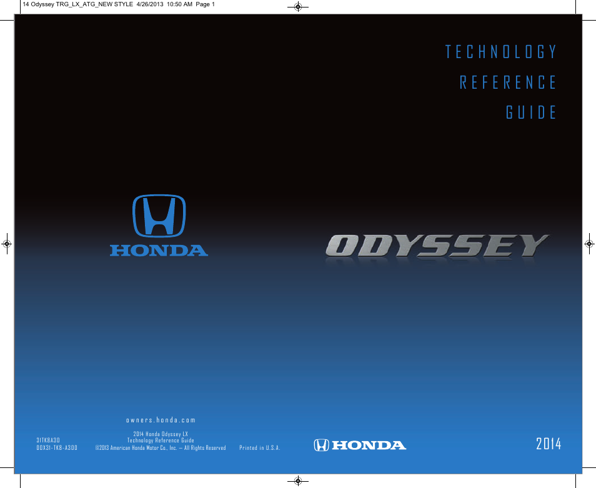This screenshot has height=488, width=596.
Task: Click the American Honda Motor Co. copyright line
Action: (161, 448)
